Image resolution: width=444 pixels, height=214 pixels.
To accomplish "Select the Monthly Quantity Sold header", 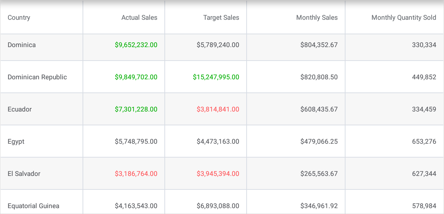I will coord(403,18).
